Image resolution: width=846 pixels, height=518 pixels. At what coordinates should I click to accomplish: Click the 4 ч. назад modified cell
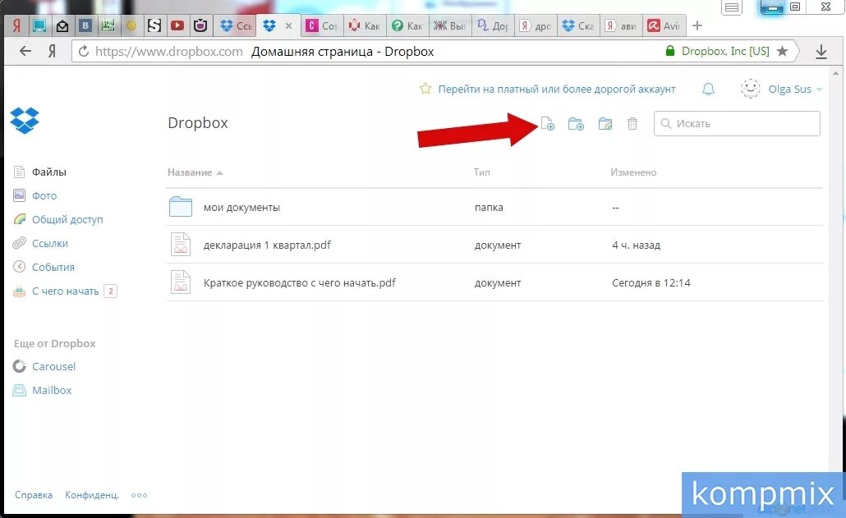click(636, 245)
